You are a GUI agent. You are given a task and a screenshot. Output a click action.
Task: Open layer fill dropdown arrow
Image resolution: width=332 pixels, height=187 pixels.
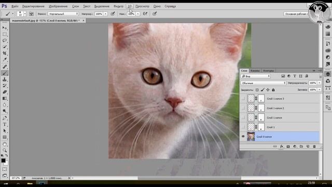[x=320, y=90]
